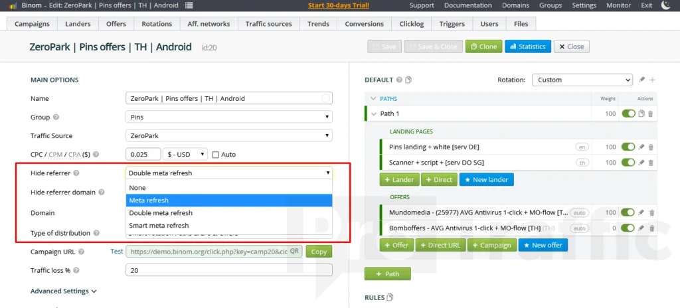Disable the Mundomedia offer toggle
This screenshot has width=680, height=308.
point(628,212)
